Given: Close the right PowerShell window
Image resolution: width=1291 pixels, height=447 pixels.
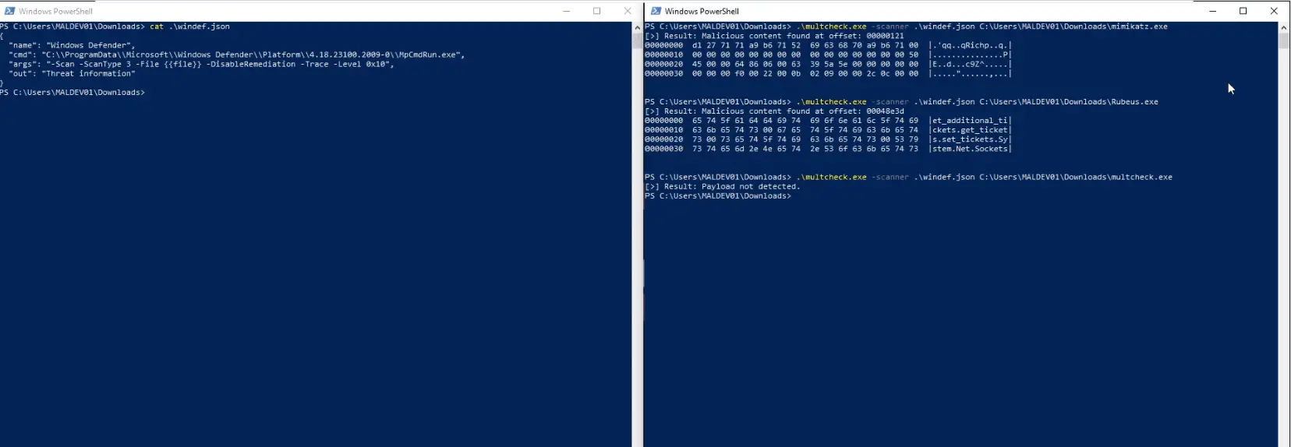Looking at the screenshot, I should [1274, 11].
